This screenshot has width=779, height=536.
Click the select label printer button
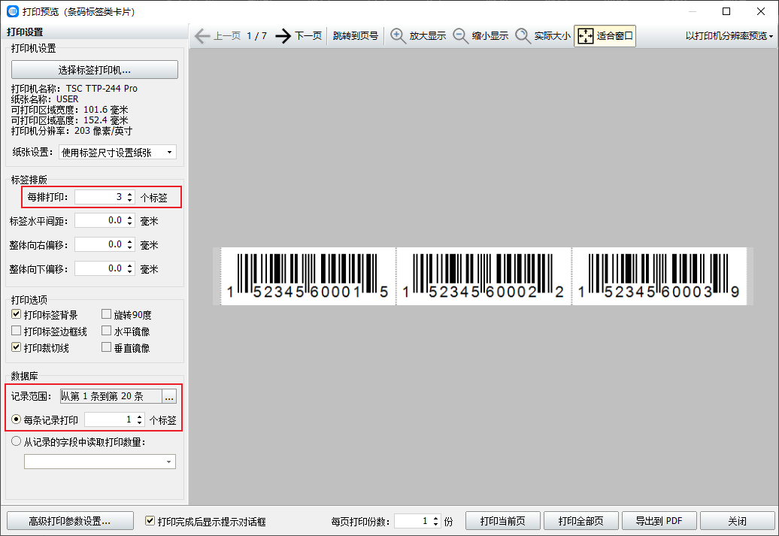coord(95,70)
